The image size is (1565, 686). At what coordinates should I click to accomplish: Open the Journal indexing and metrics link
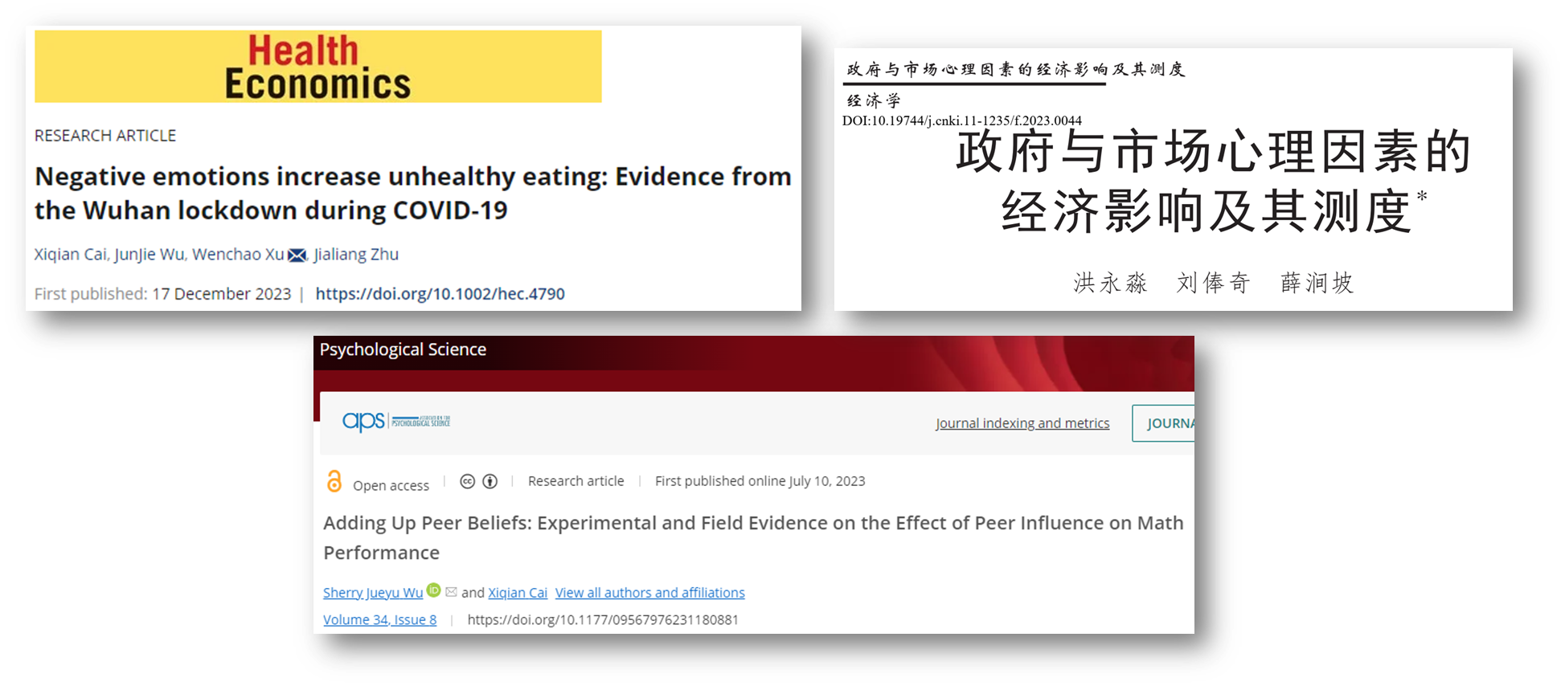pos(1022,423)
